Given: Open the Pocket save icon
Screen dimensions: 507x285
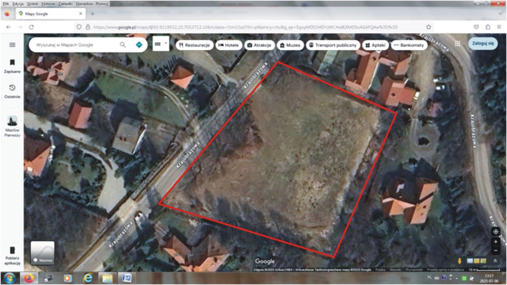Looking at the screenshot, I should 477,27.
